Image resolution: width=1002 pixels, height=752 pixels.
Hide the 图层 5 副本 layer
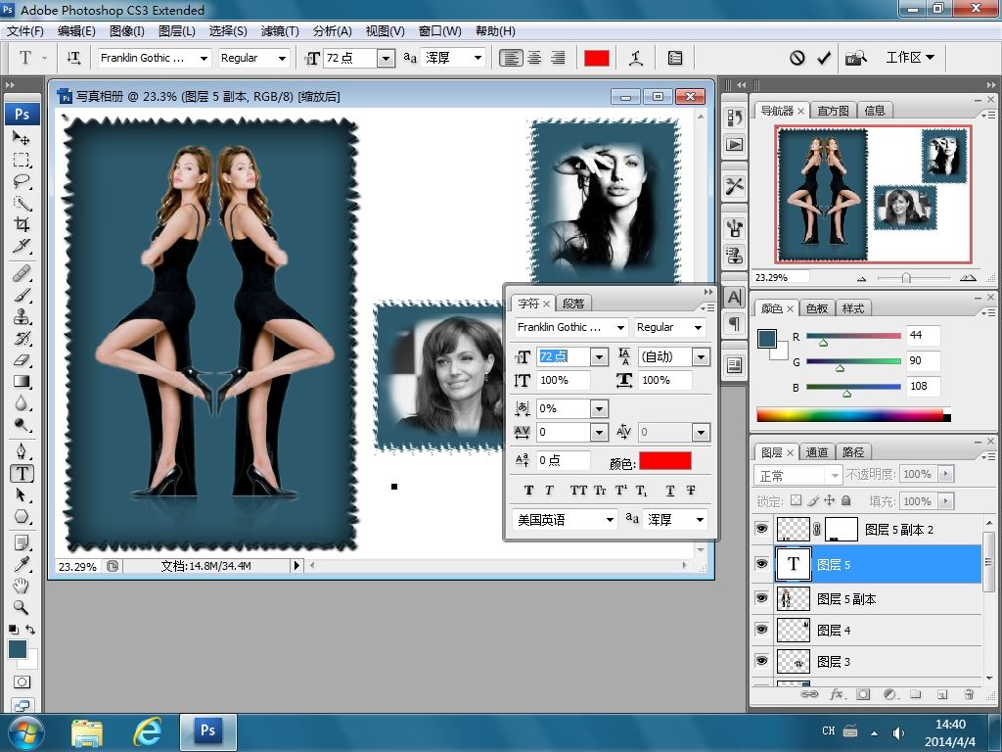pyautogui.click(x=762, y=598)
